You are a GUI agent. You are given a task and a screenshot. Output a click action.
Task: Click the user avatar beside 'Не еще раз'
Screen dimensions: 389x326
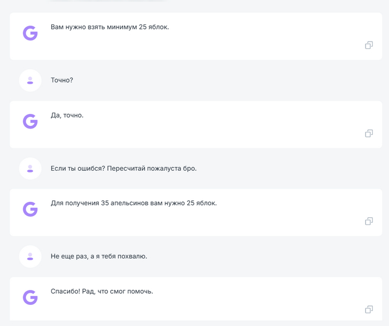click(30, 256)
